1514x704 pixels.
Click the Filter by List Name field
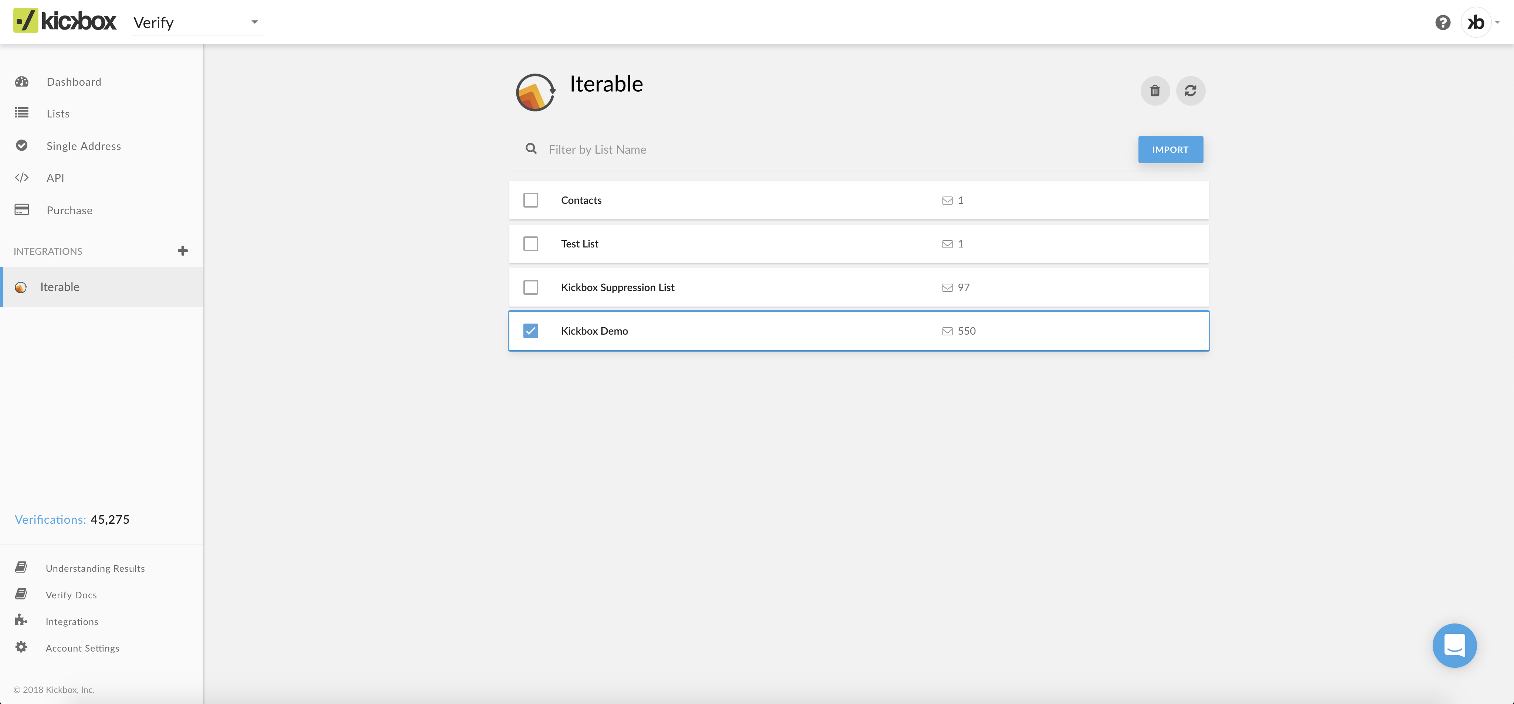point(646,149)
